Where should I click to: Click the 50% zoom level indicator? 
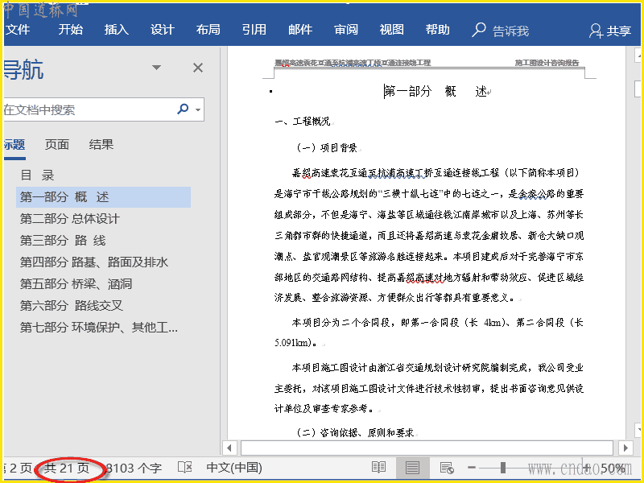pos(613,469)
